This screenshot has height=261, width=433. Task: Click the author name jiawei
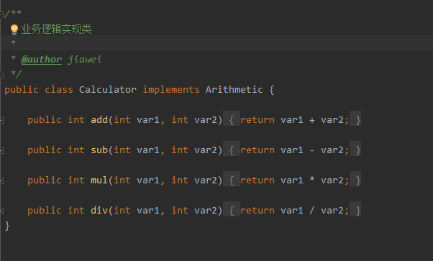[84, 60]
